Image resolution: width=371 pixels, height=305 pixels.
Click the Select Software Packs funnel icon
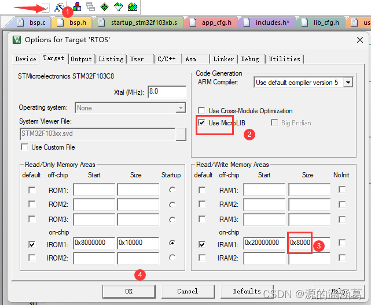coord(118,6)
